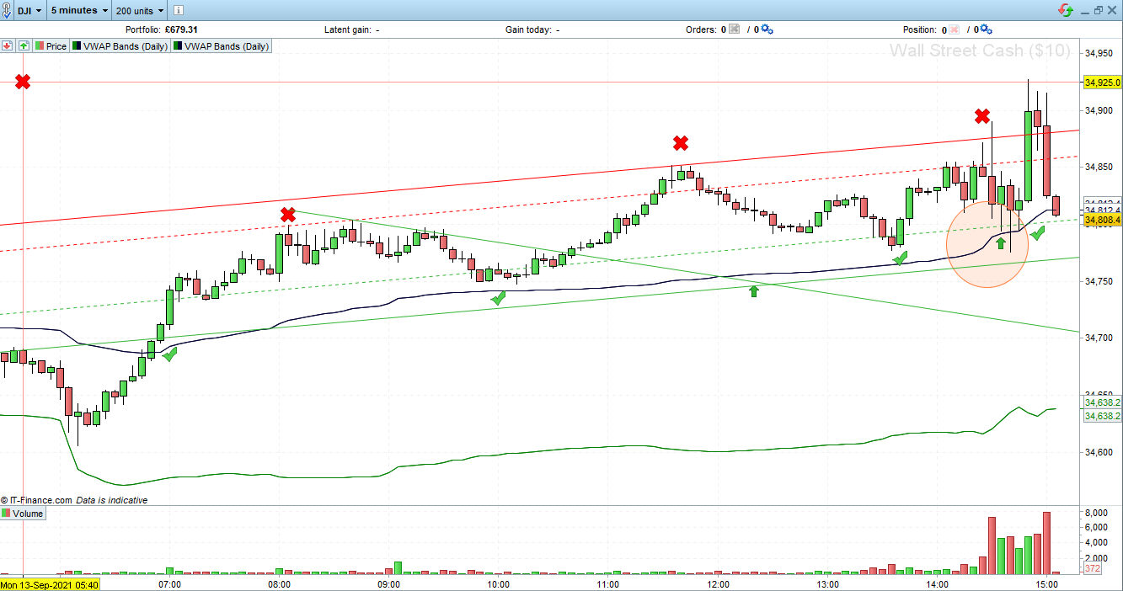Image resolution: width=1123 pixels, height=591 pixels.
Task: Select the second VWAP Bands (Daily) legend tab
Action: (222, 46)
